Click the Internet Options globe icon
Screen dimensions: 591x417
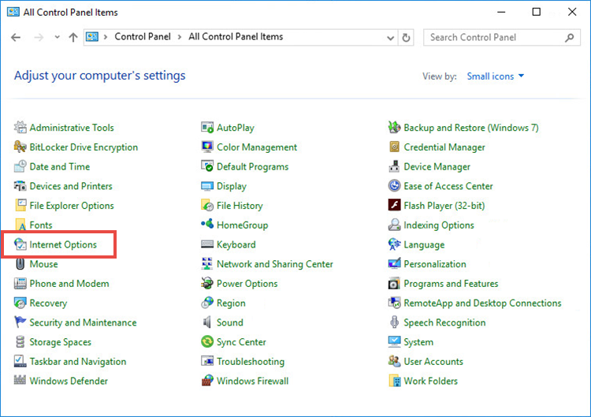(20, 244)
